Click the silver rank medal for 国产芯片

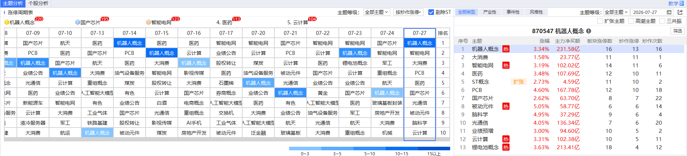click(x=77, y=22)
